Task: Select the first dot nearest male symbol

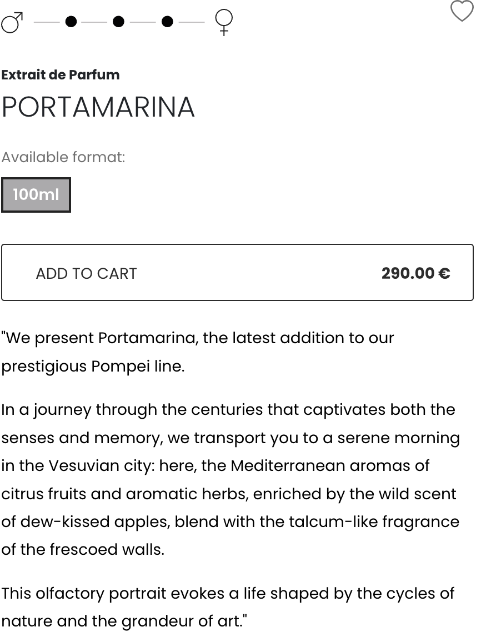Action: pos(71,21)
